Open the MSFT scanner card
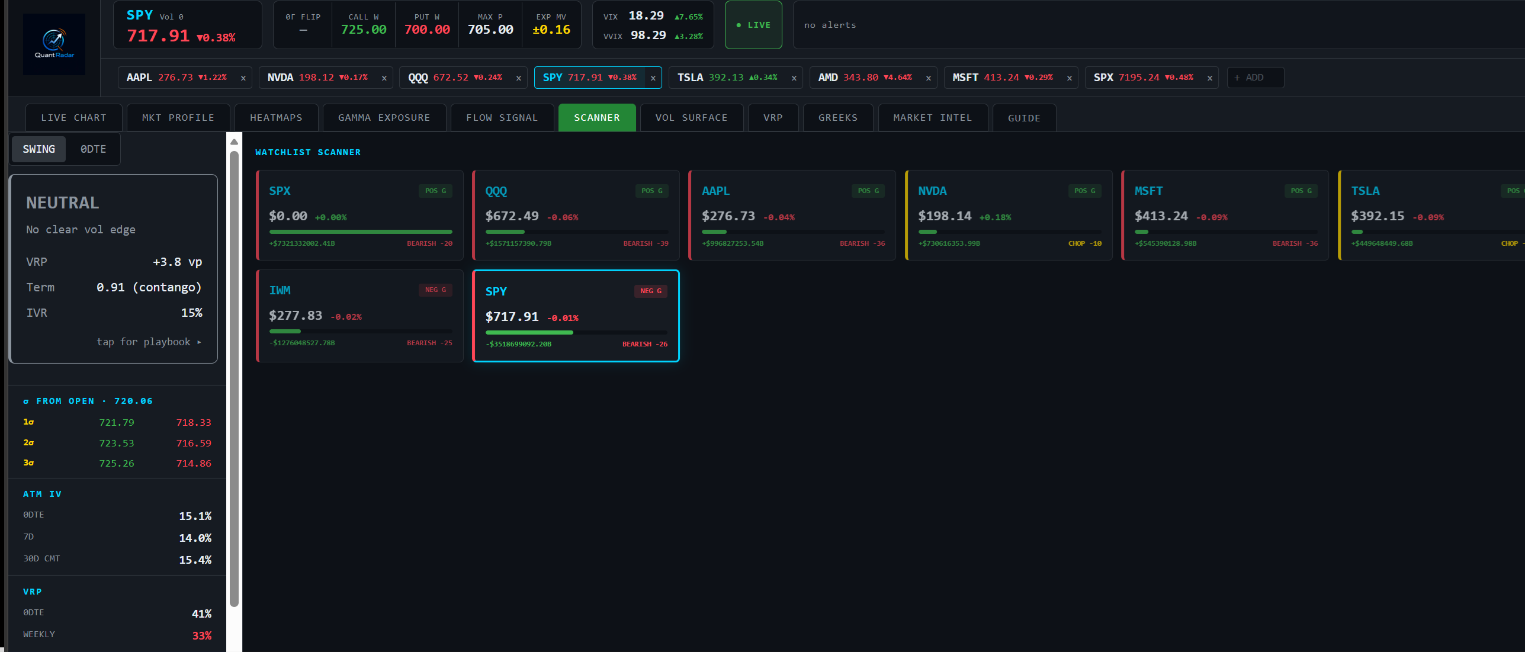1525x652 pixels. coord(1225,215)
